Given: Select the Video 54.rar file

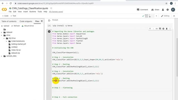Looking at the screenshot, I should point(15,50).
